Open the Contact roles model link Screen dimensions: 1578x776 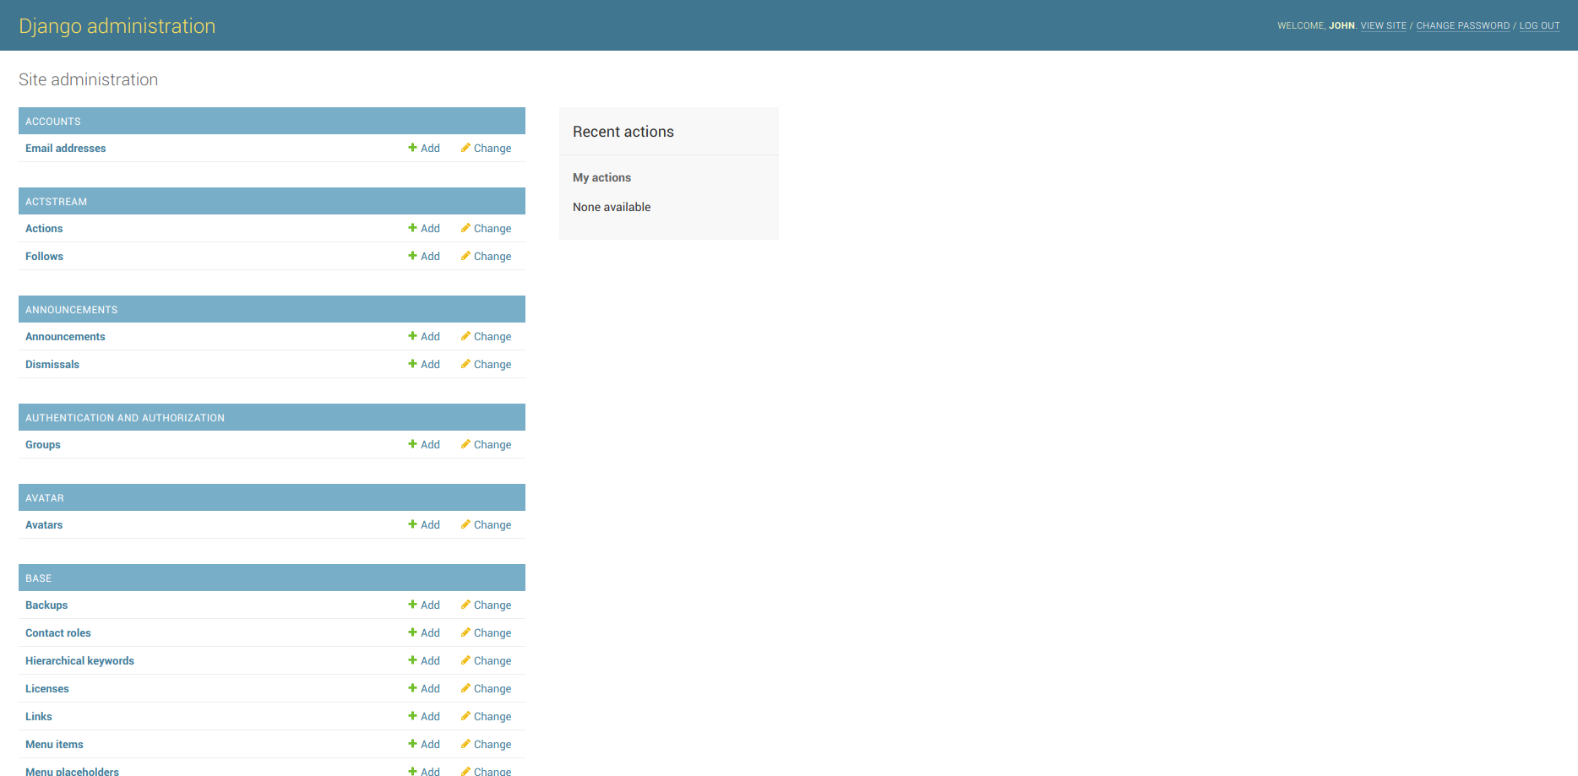tap(58, 633)
